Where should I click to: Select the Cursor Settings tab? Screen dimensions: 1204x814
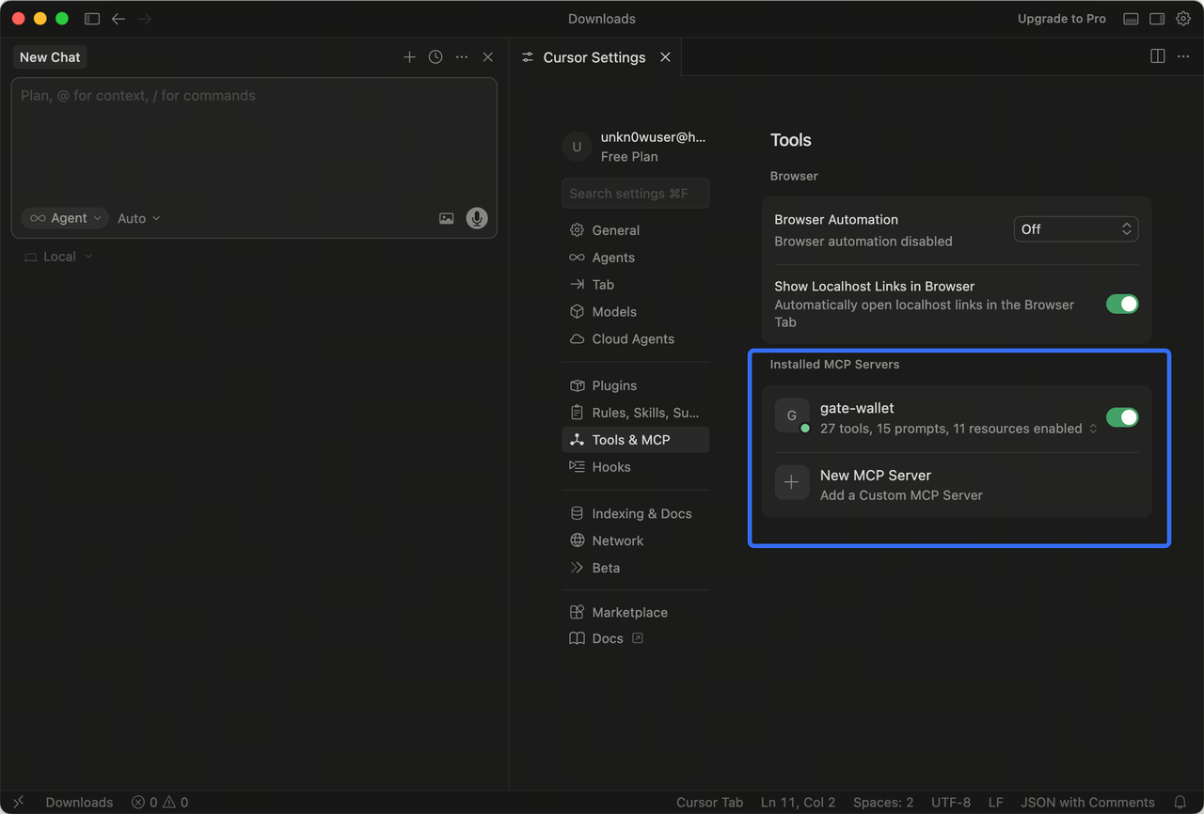594,57
